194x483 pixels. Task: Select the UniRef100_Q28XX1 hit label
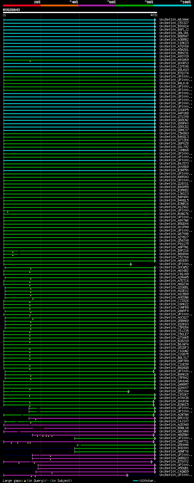point(174,184)
